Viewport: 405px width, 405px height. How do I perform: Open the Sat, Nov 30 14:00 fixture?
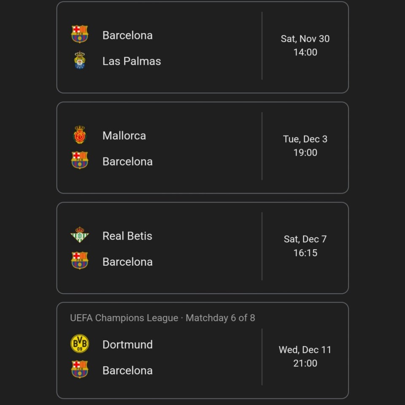[x=202, y=47]
